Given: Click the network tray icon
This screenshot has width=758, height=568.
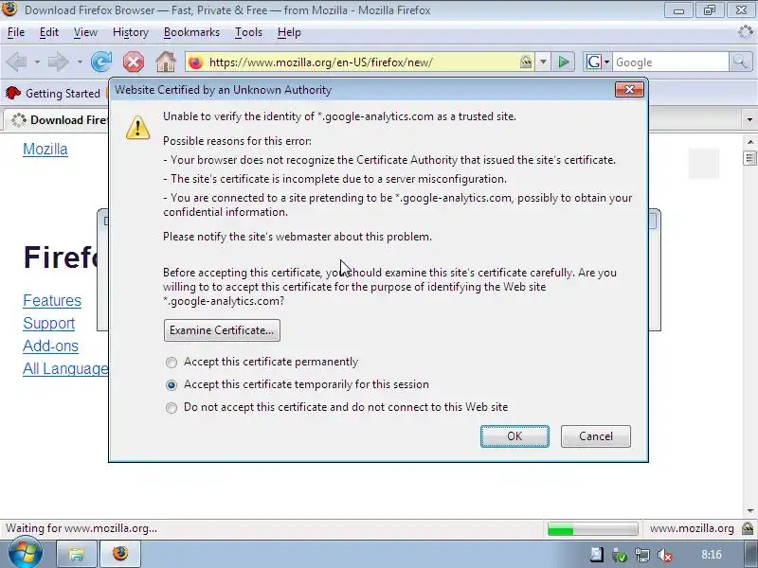Looking at the screenshot, I should click(642, 555).
